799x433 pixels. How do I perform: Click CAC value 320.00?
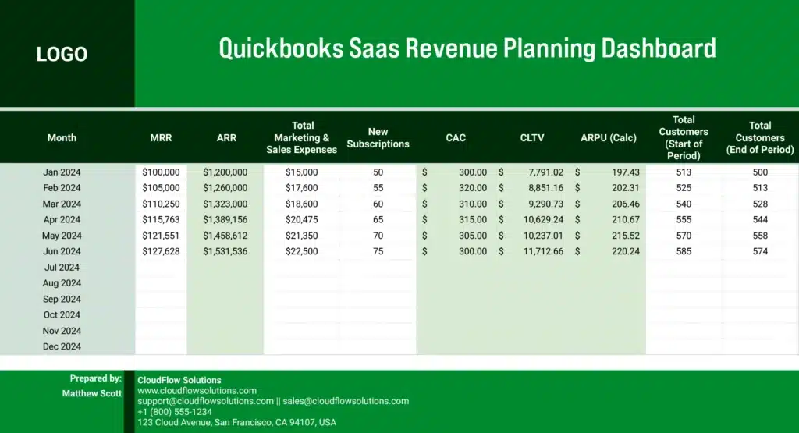click(x=473, y=188)
